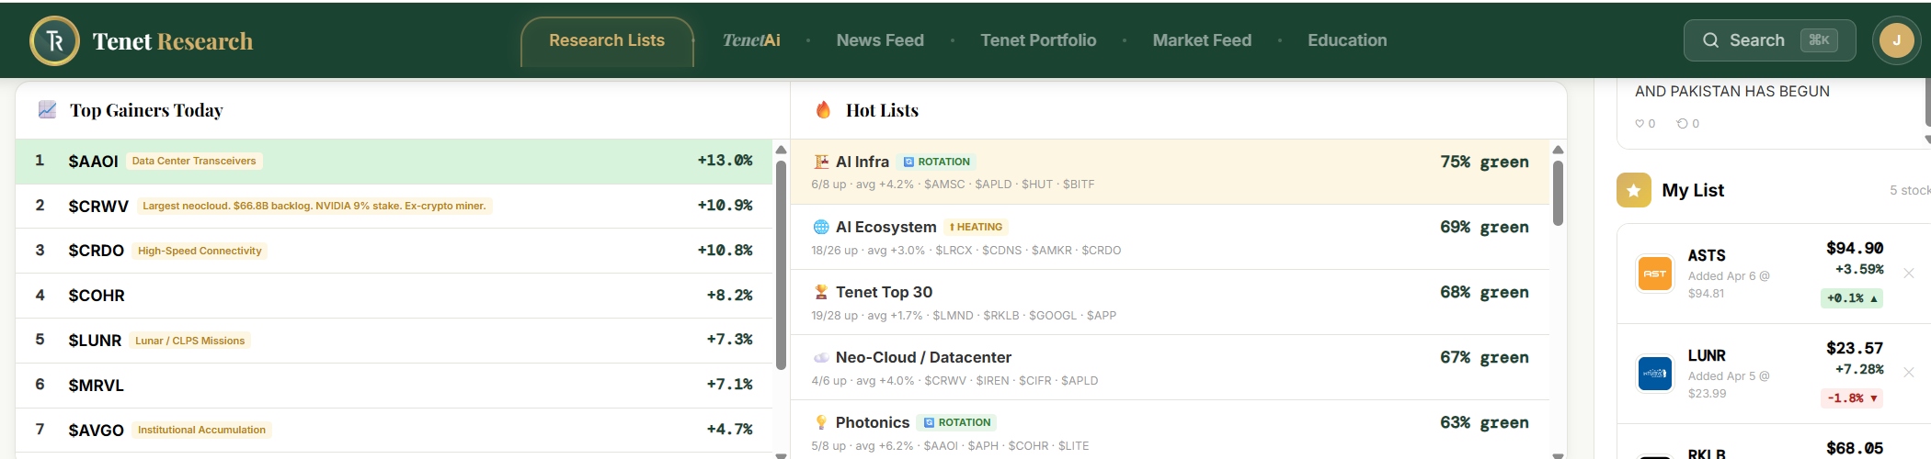This screenshot has height=459, width=1931.
Task: Click the 68% green value
Action: click(x=1484, y=292)
